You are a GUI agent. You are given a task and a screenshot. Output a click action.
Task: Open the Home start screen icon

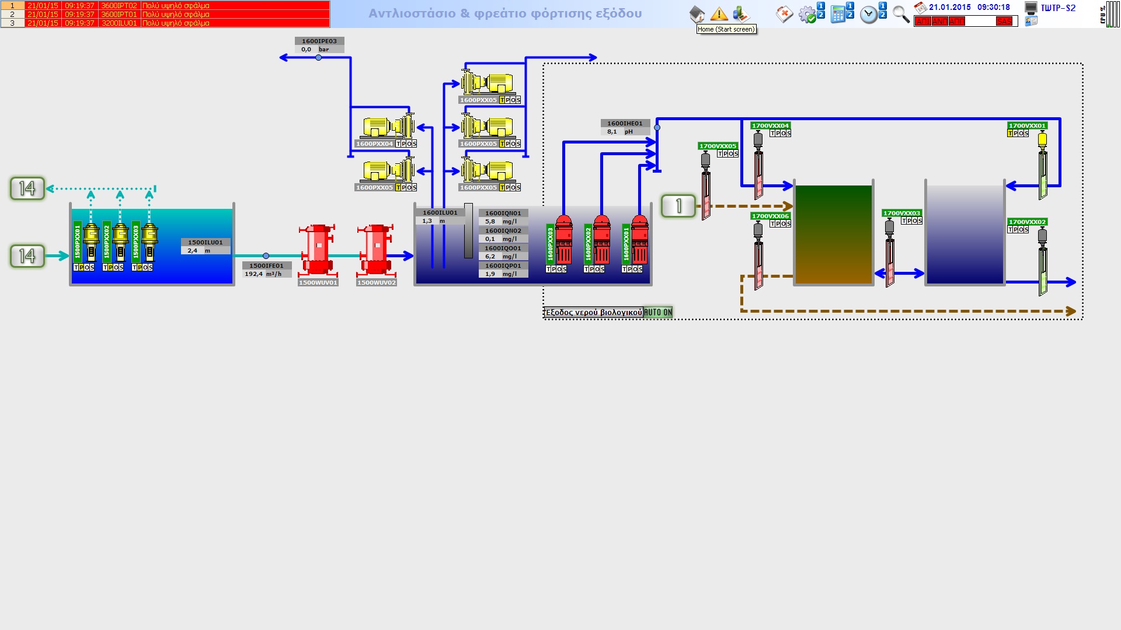pos(697,13)
